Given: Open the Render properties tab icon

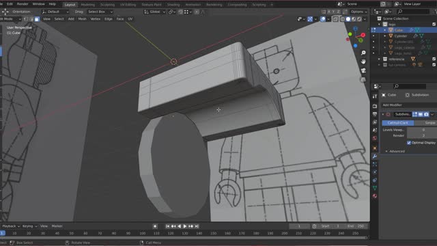Looking at the screenshot, I should [x=375, y=107].
